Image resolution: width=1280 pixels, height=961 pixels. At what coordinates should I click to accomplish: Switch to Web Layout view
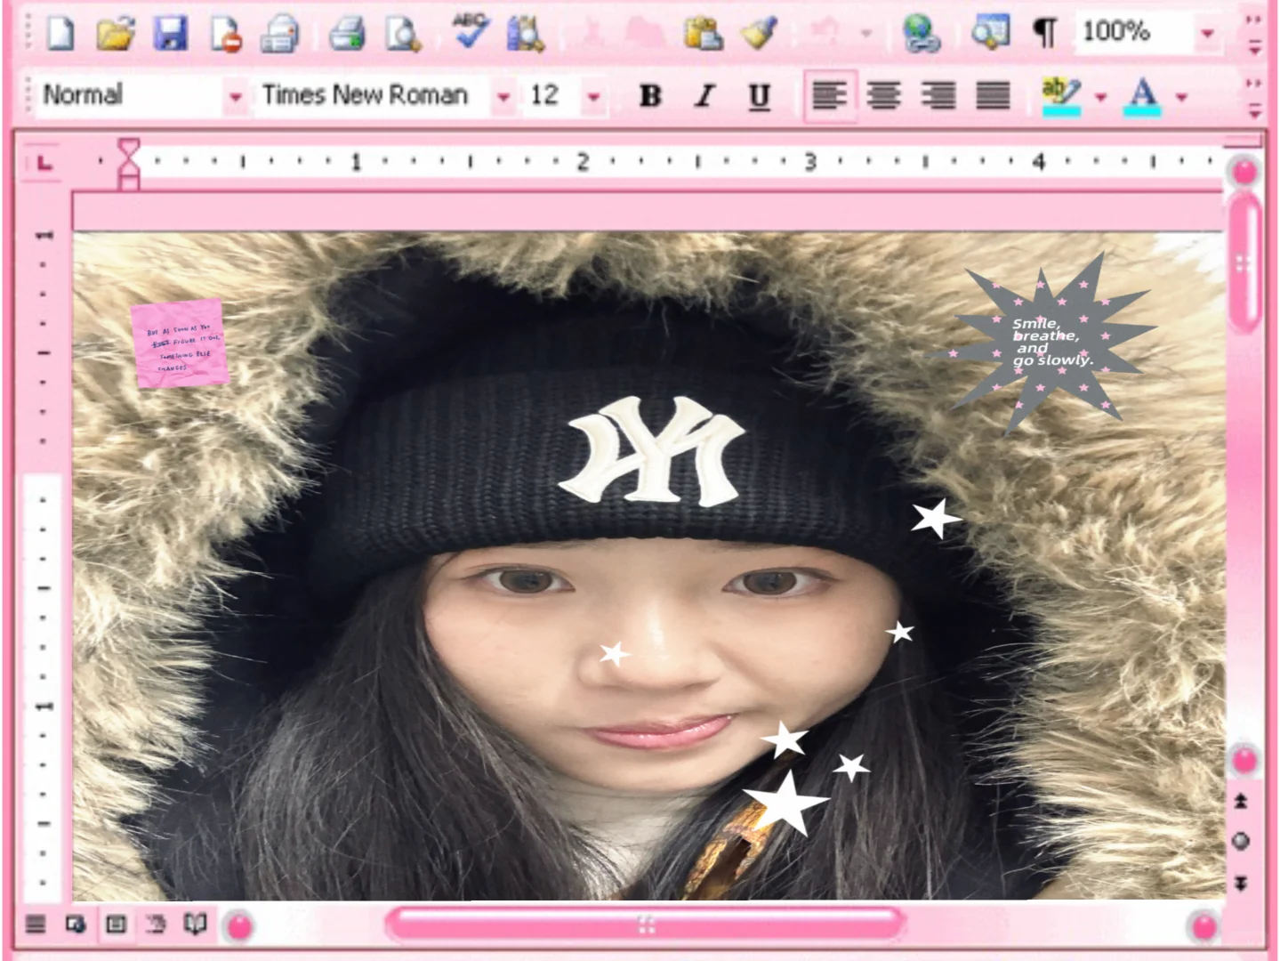pos(76,925)
